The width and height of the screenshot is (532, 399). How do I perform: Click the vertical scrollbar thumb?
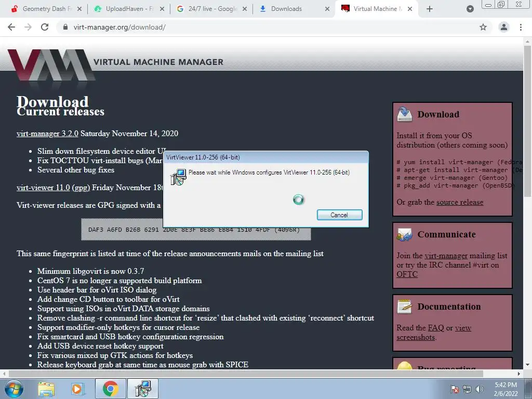[x=527, y=121]
